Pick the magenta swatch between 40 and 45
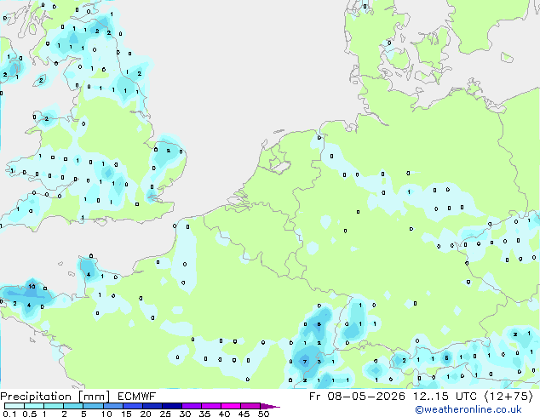 tap(231, 406)
